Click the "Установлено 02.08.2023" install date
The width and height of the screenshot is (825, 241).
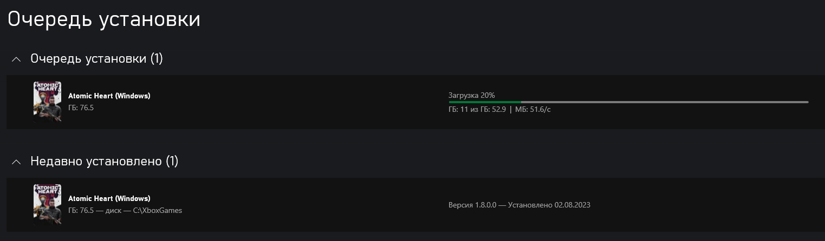[x=549, y=205]
